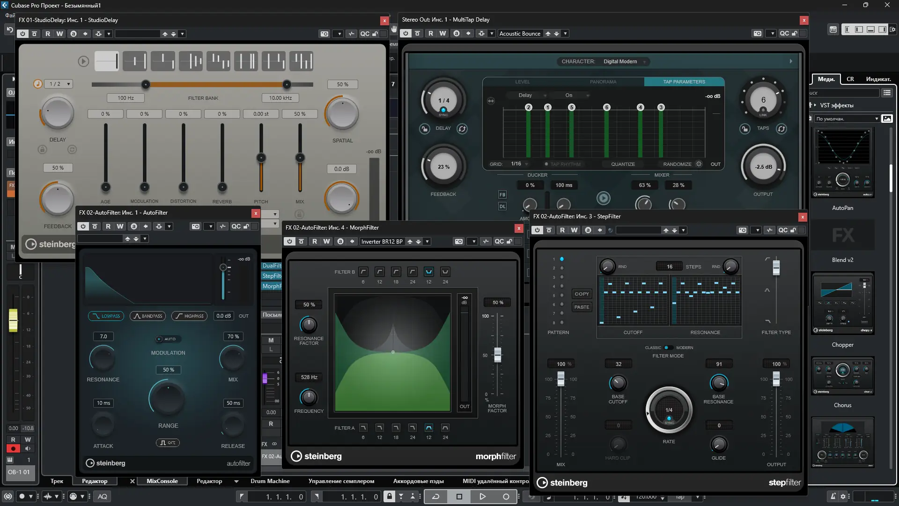The width and height of the screenshot is (899, 506).
Task: Click the StepFilter power bypass icon
Action: coord(537,230)
